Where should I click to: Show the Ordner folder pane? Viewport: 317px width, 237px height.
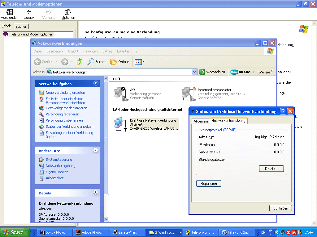click(x=119, y=62)
